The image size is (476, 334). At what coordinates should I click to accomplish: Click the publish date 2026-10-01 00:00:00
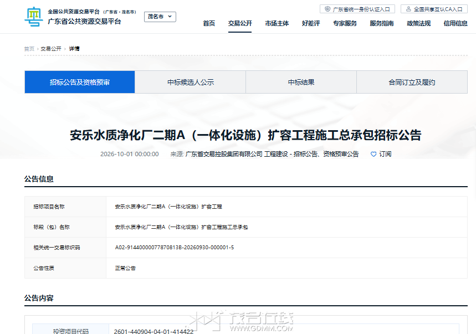coord(130,154)
